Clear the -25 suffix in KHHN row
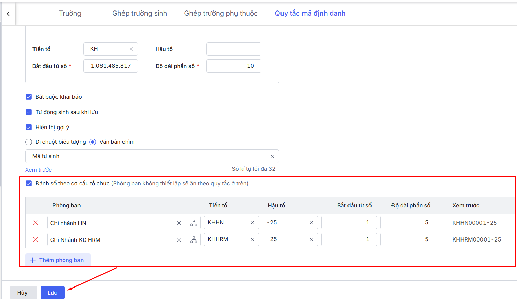 click(311, 223)
